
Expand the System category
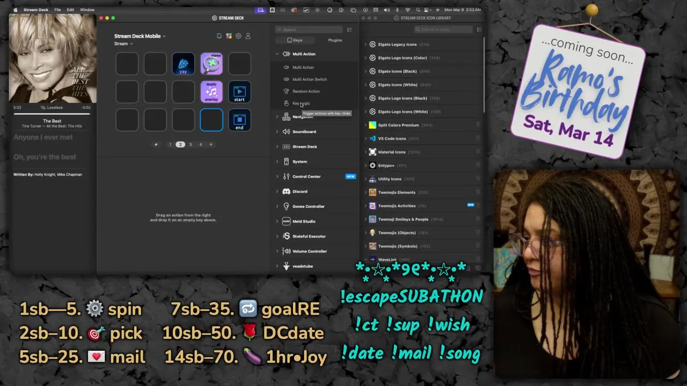tap(277, 161)
